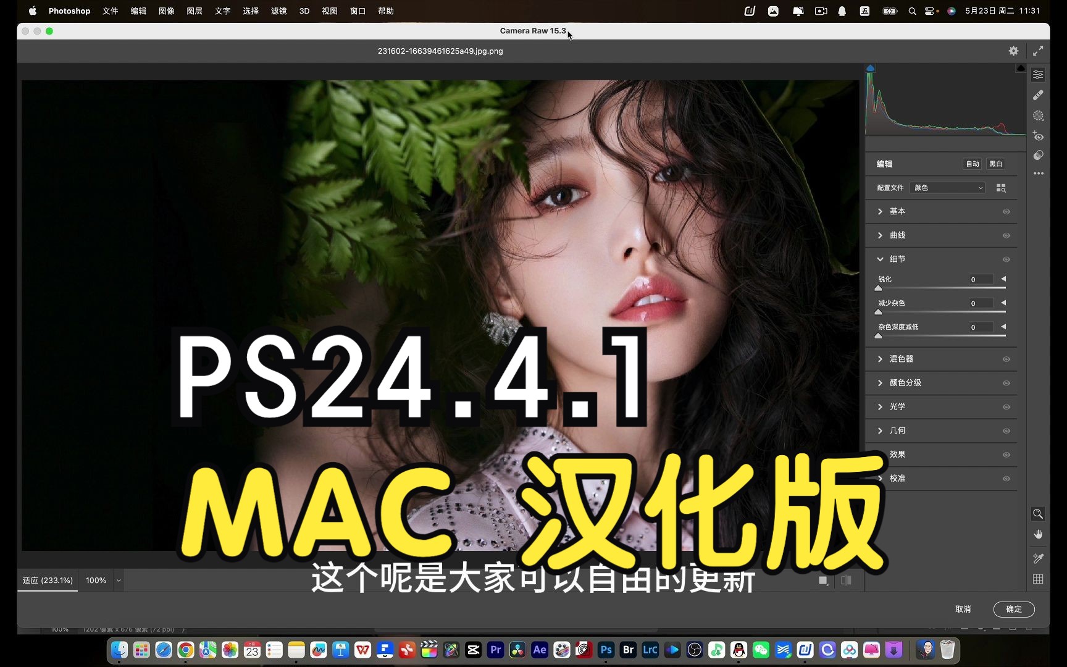Open Camera Raw preferences gear icon

1013,51
